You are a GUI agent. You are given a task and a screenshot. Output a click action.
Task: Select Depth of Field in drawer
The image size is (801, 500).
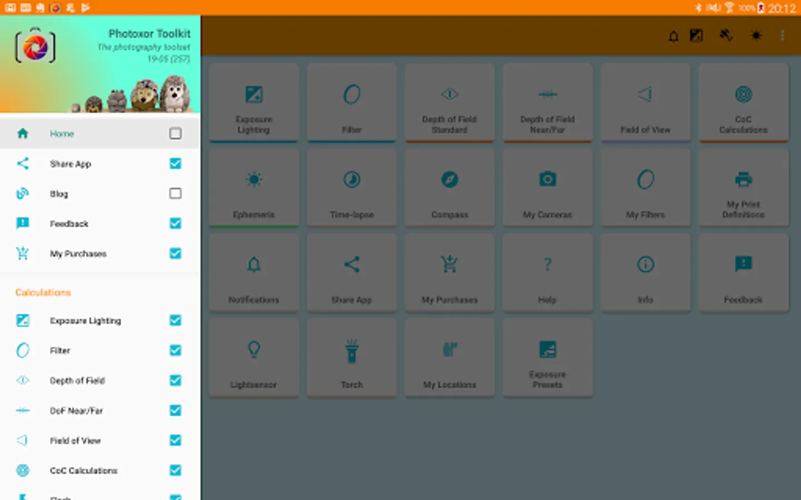[x=100, y=381]
